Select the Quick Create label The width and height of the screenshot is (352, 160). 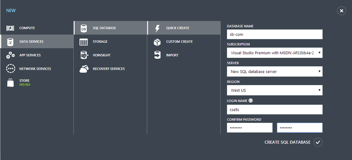tap(177, 28)
